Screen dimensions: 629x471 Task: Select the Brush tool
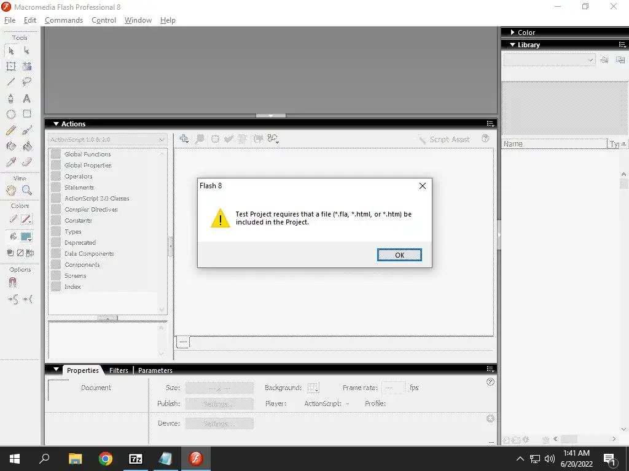pyautogui.click(x=27, y=130)
